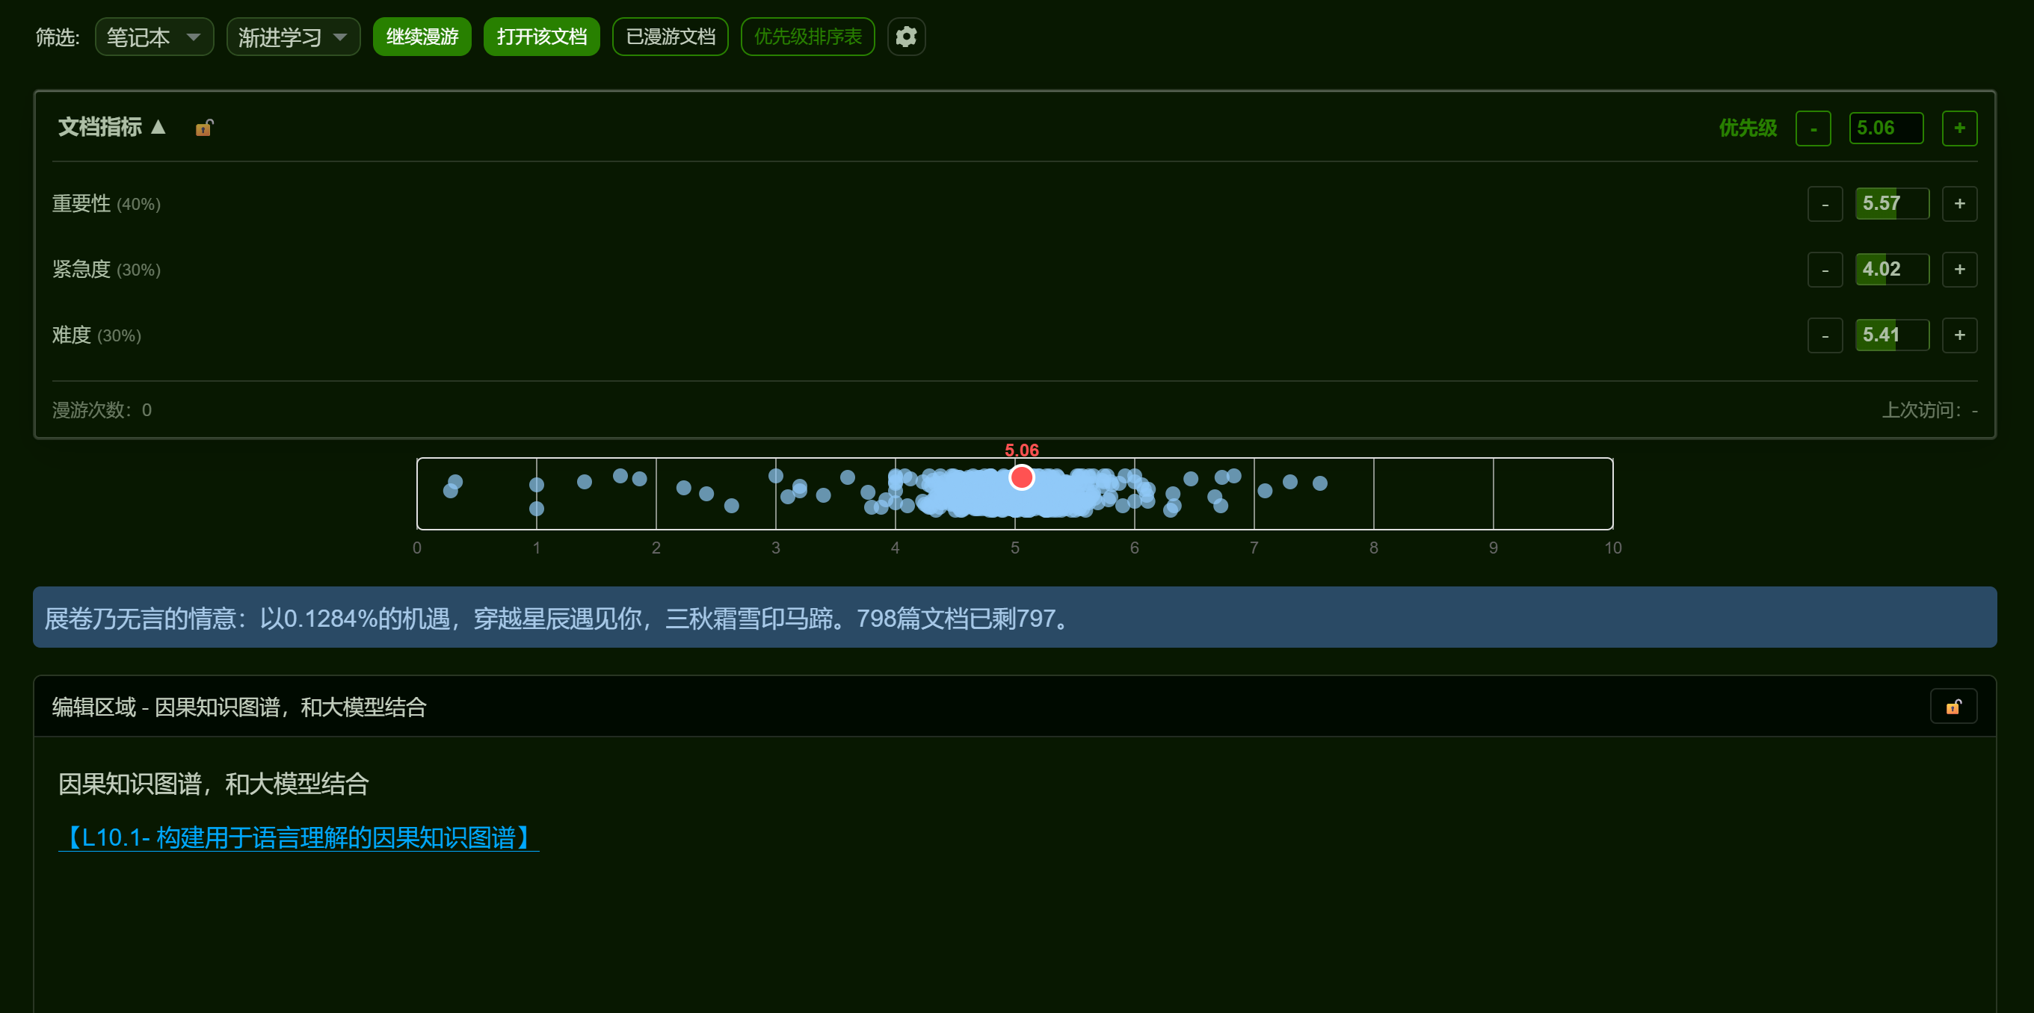Open the 笔记本 filter dropdown
This screenshot has height=1013, width=2034.
(154, 37)
